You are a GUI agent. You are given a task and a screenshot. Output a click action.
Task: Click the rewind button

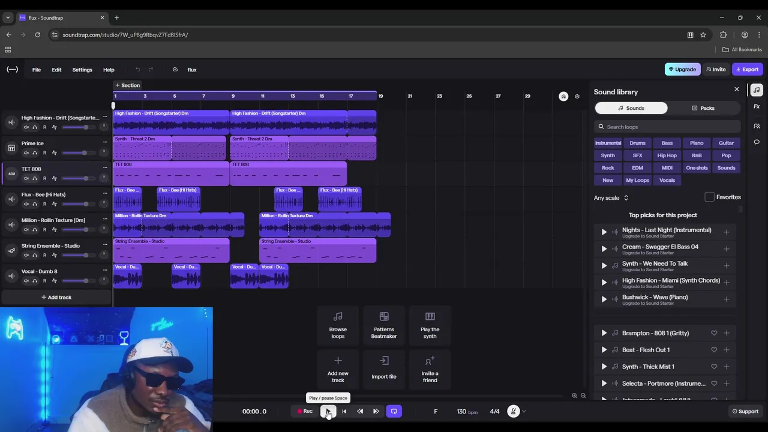point(360,412)
